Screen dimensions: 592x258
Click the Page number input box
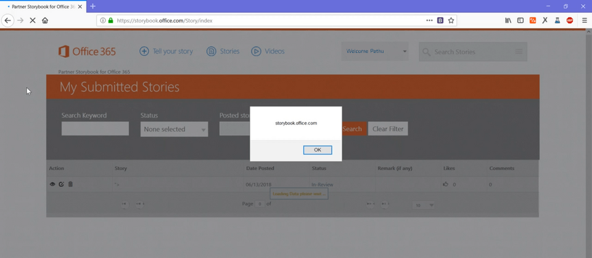260,204
